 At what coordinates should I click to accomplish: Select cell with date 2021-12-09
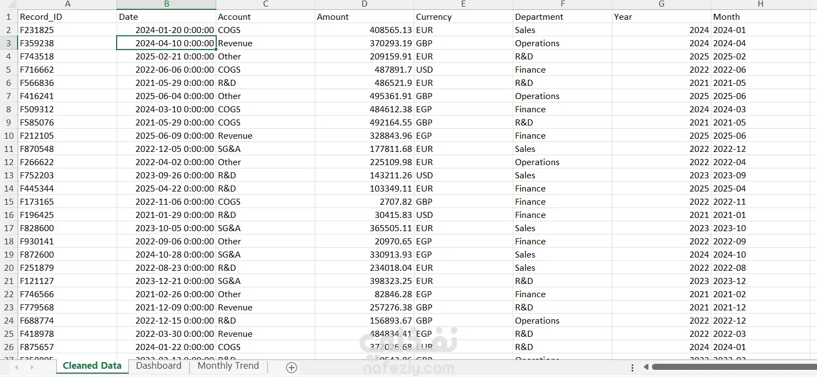click(x=166, y=307)
